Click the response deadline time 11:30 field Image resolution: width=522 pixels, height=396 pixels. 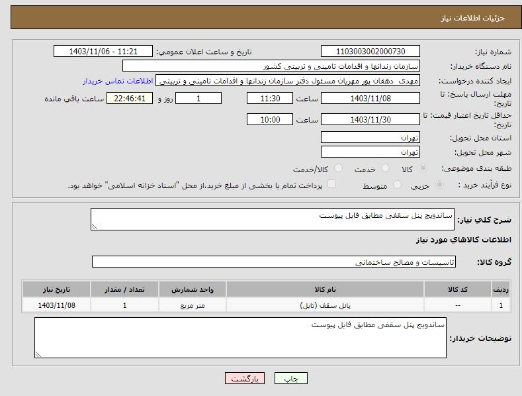[x=270, y=98]
